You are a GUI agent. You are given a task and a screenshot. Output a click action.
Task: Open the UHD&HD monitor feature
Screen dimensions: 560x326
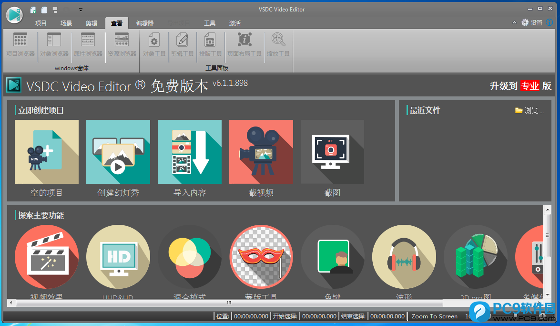(118, 257)
